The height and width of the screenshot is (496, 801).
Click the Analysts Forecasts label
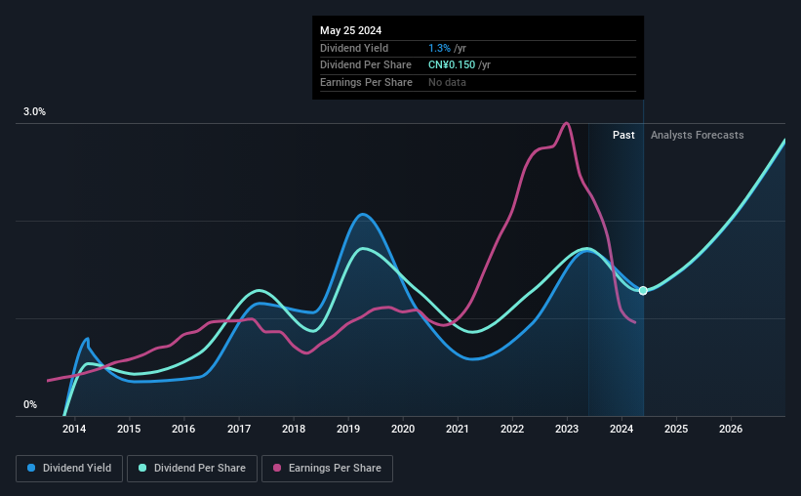(697, 135)
